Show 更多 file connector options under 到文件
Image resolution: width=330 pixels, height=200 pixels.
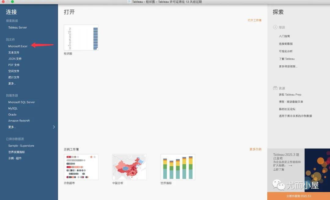(x=12, y=83)
